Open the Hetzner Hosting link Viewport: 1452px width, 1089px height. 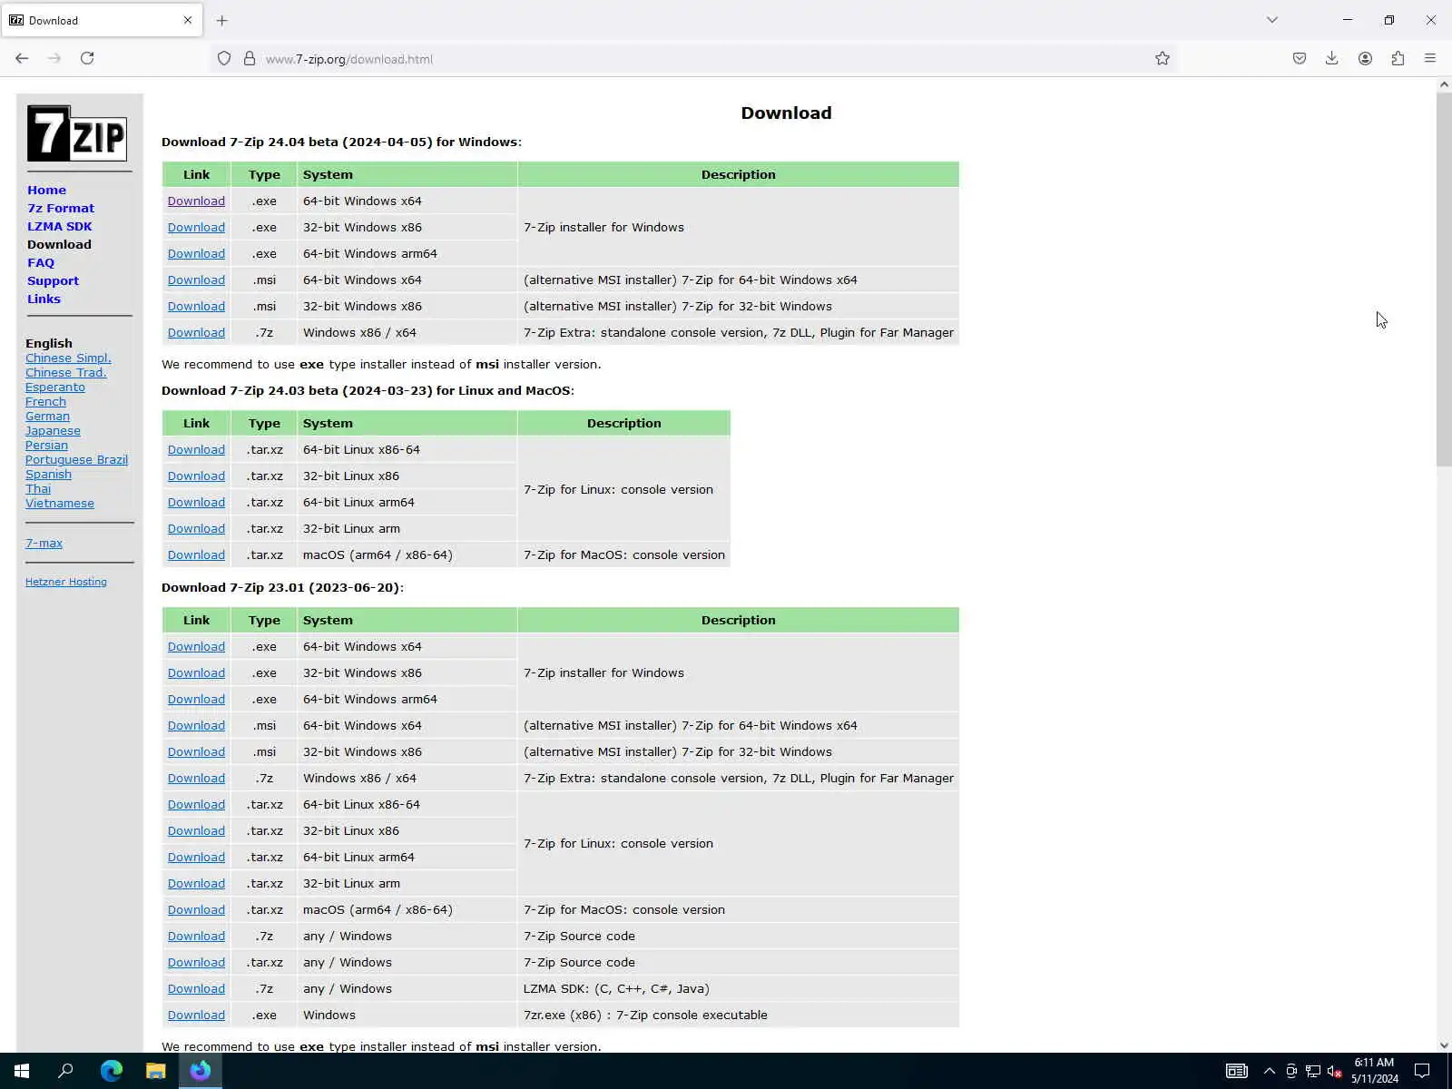tap(66, 582)
